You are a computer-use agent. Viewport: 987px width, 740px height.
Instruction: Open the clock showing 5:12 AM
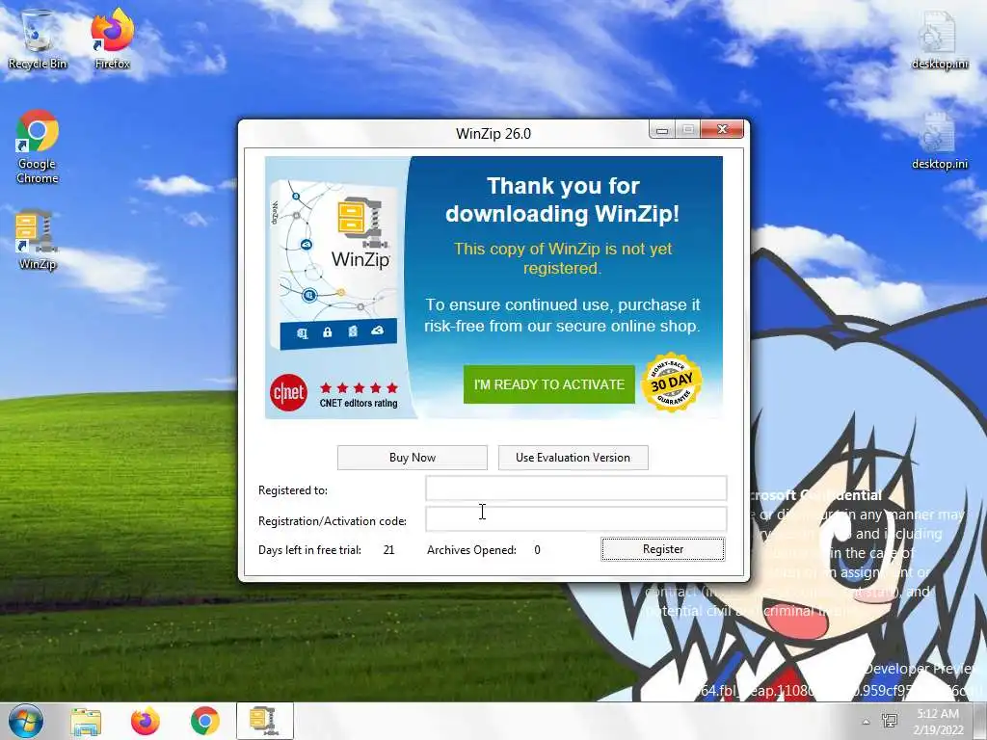(x=938, y=721)
